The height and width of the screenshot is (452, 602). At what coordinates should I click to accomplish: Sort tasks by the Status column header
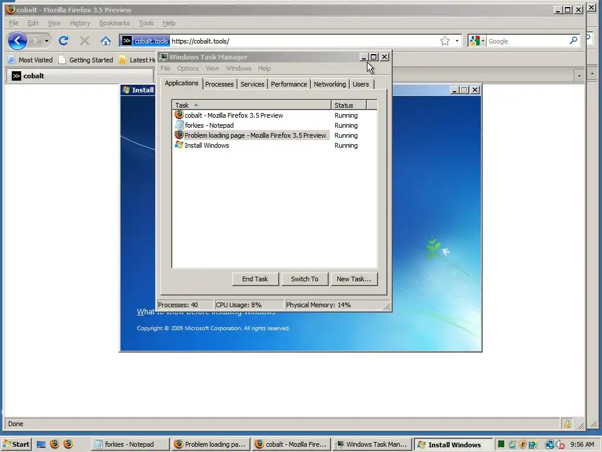point(349,105)
